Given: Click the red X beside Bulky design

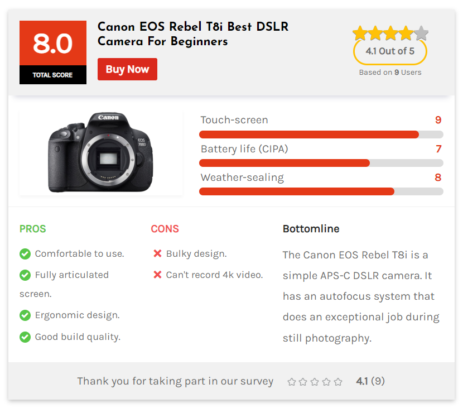Looking at the screenshot, I should pos(157,254).
